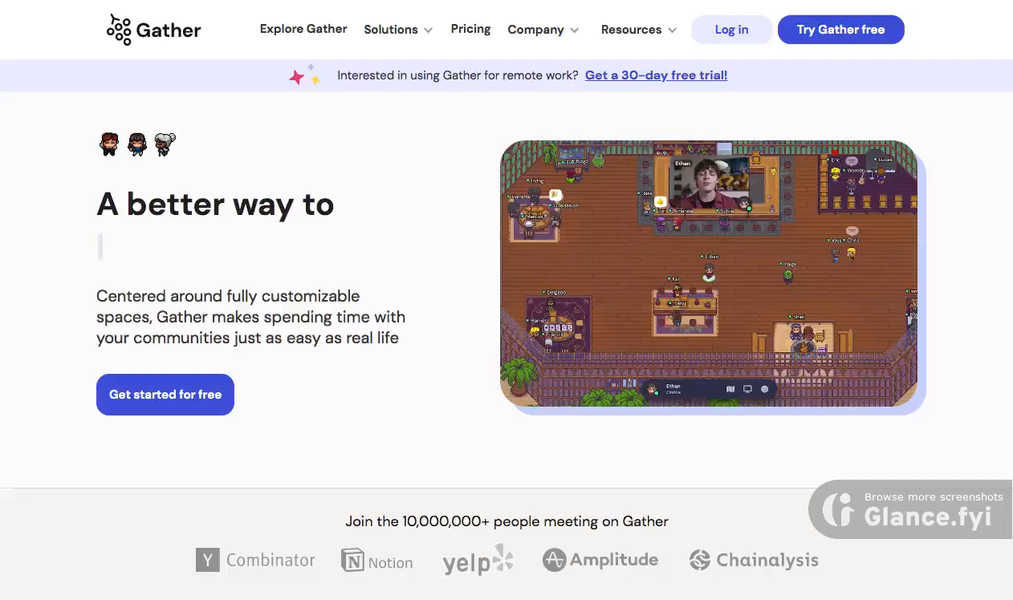This screenshot has height=600, width=1013.
Task: Click the Notion logo
Action: point(377,561)
